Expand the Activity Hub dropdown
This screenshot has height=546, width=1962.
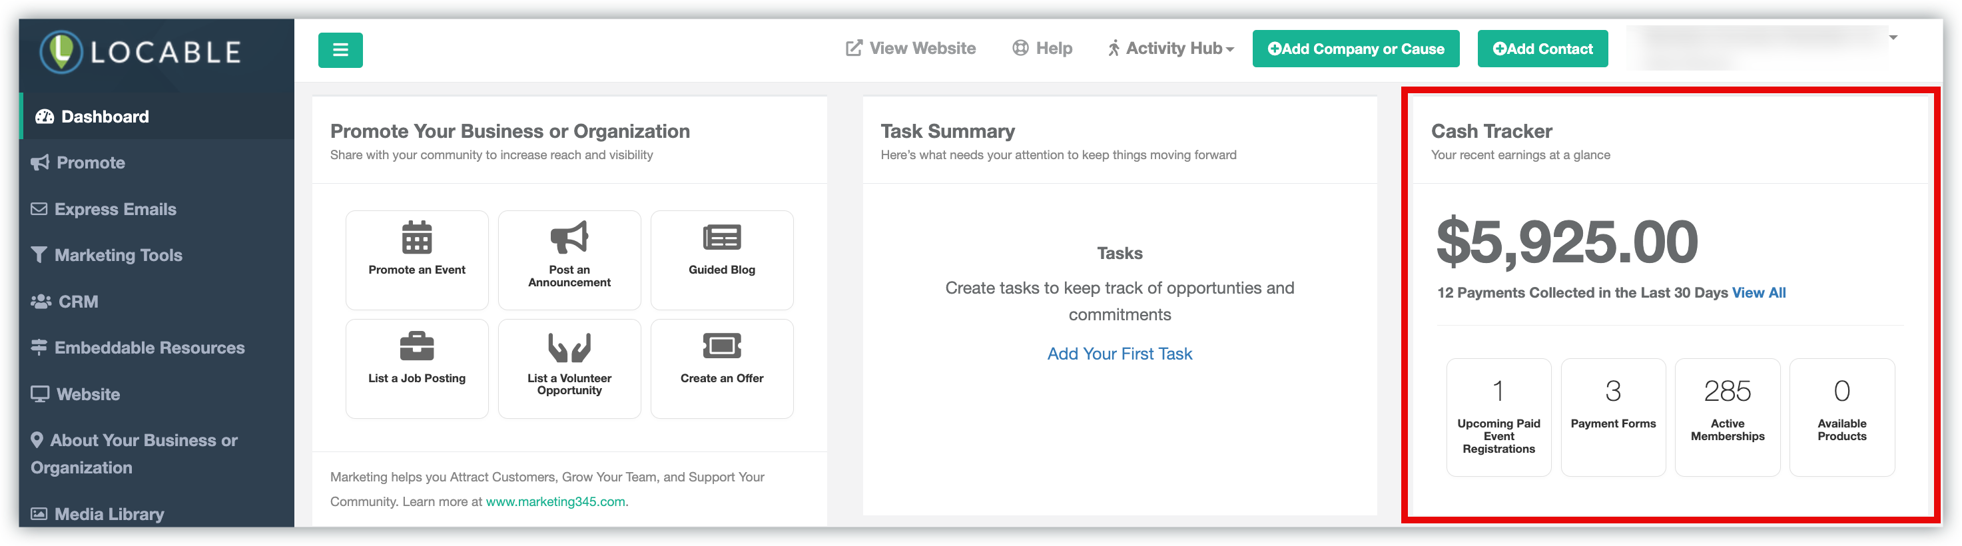click(x=1171, y=49)
